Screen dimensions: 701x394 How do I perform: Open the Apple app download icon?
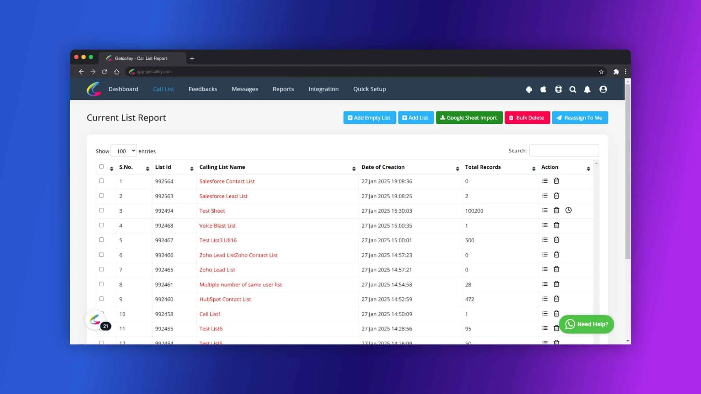click(x=543, y=89)
